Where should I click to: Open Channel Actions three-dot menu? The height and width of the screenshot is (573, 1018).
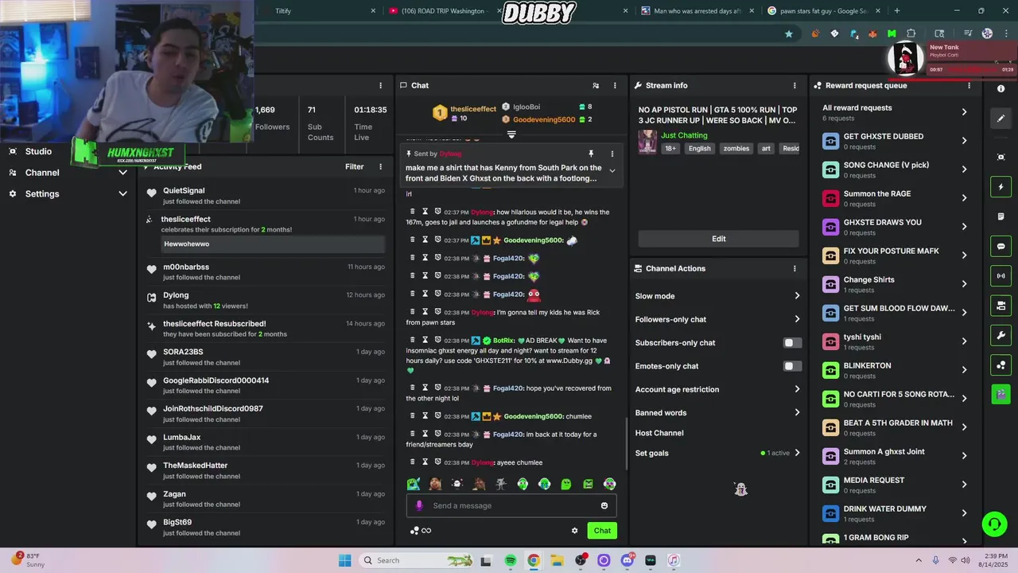coord(794,268)
